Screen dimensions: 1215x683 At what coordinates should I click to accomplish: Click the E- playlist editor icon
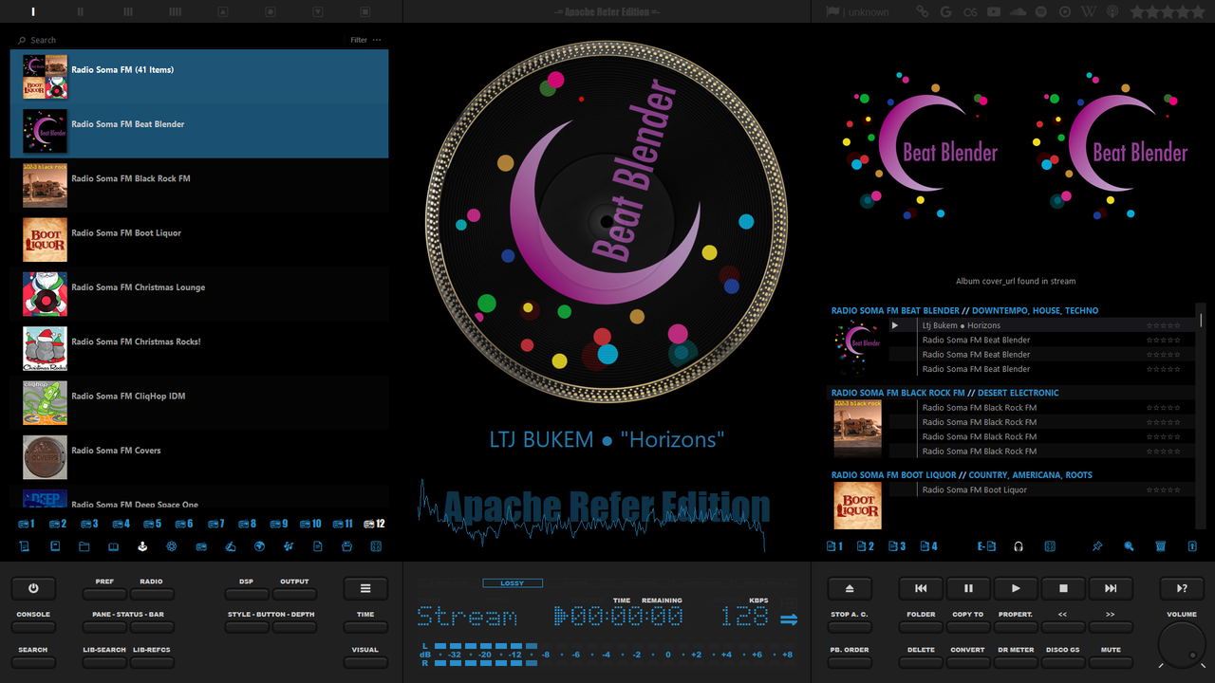(987, 546)
